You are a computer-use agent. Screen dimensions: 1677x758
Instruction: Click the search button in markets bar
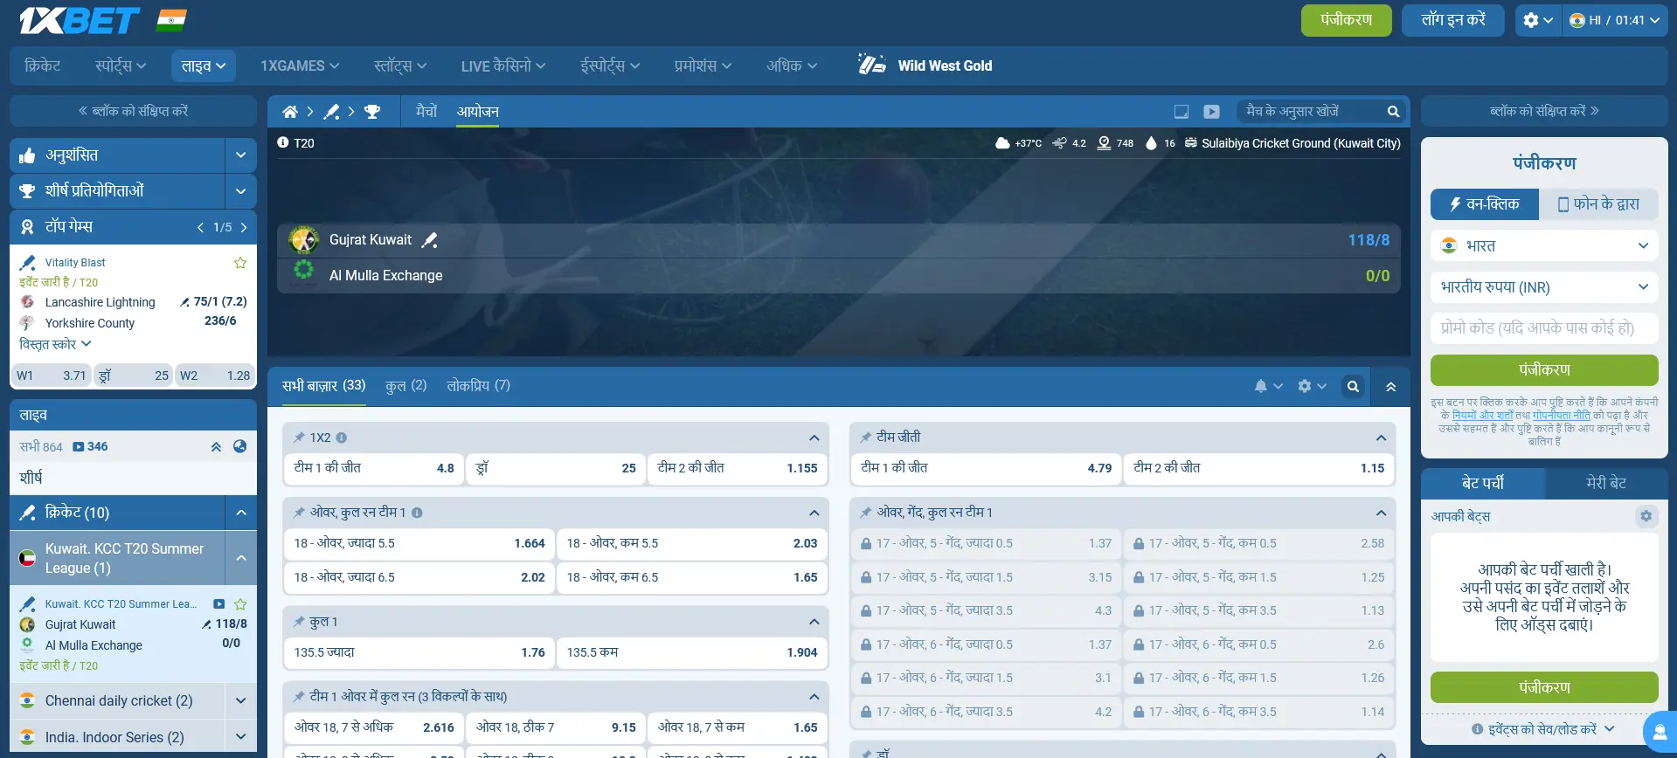1353,386
